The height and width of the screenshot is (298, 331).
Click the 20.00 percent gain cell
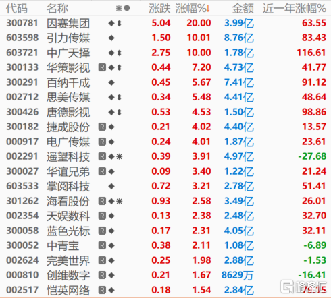coord(199,23)
